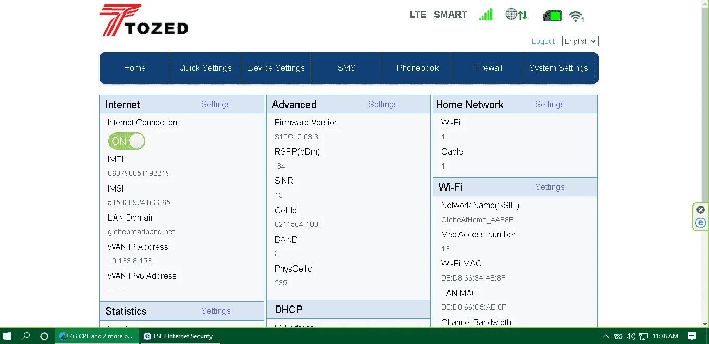Click Cell Id value 0211564-108
709x344 pixels.
pyautogui.click(x=296, y=224)
